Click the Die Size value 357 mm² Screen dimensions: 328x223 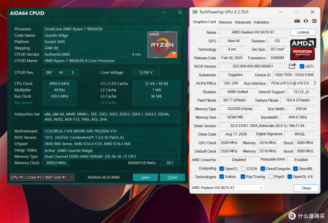pyautogui.click(x=277, y=49)
